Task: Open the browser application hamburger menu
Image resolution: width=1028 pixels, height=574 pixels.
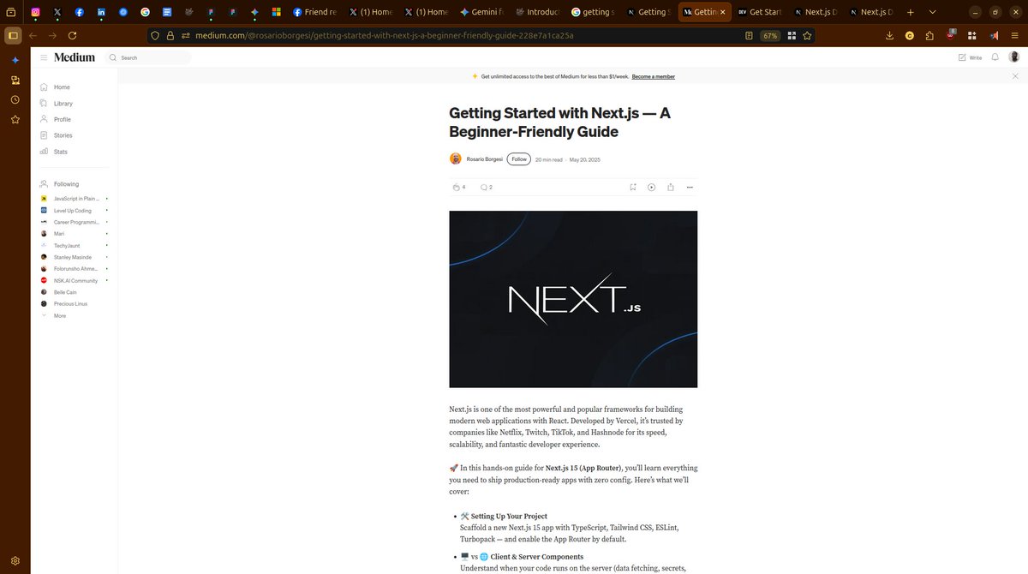Action: (1014, 36)
